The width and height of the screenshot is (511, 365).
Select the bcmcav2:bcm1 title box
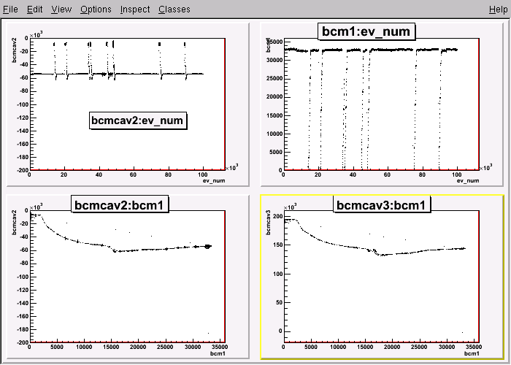[x=119, y=205]
